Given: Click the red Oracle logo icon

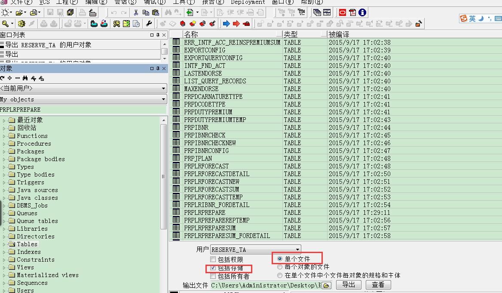Looking at the screenshot, I should pos(343,12).
